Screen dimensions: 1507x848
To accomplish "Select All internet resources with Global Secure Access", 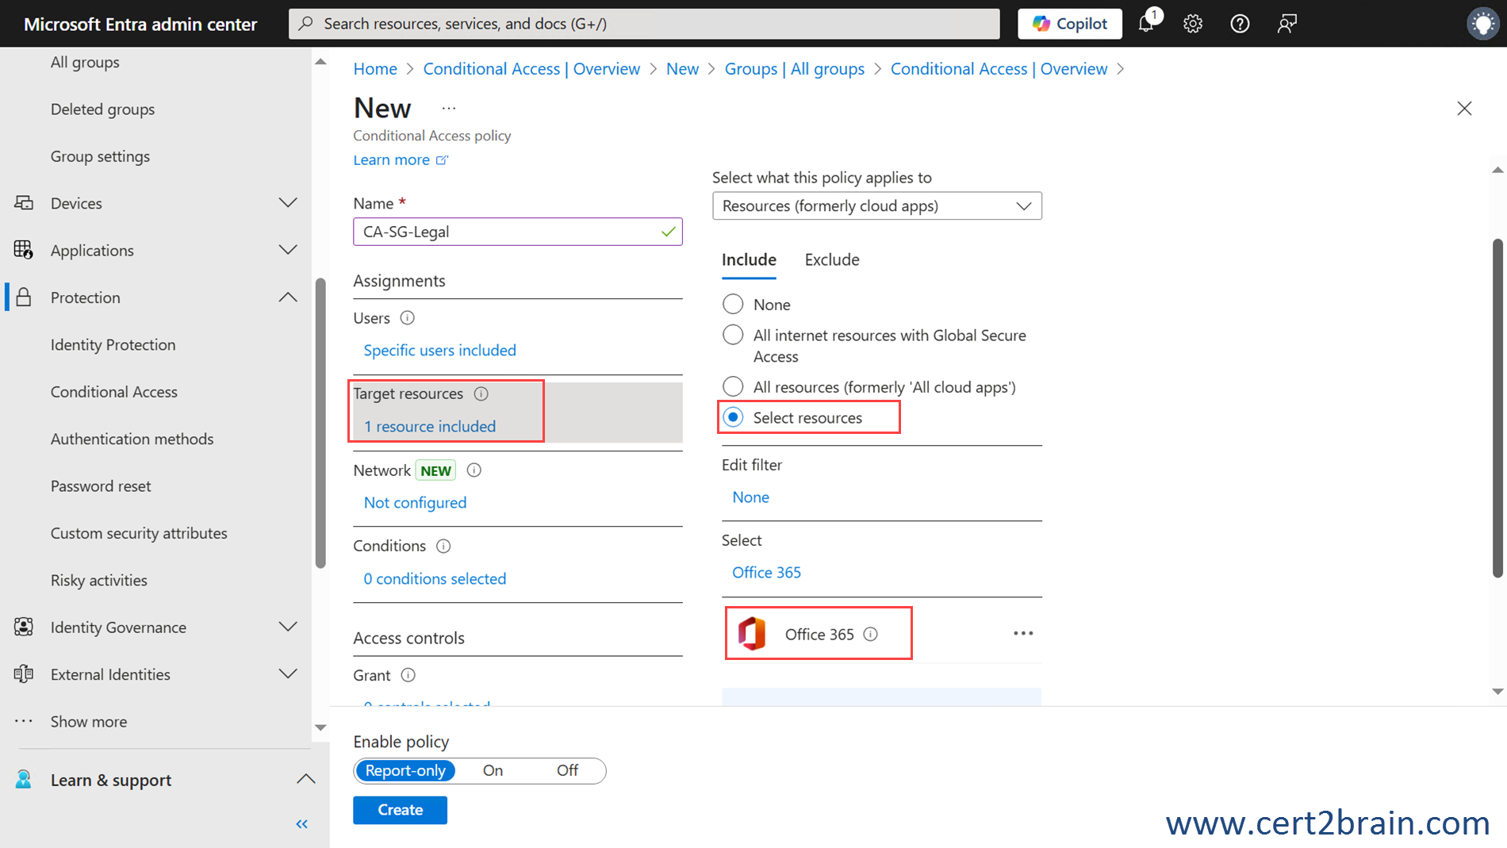I will pos(733,335).
